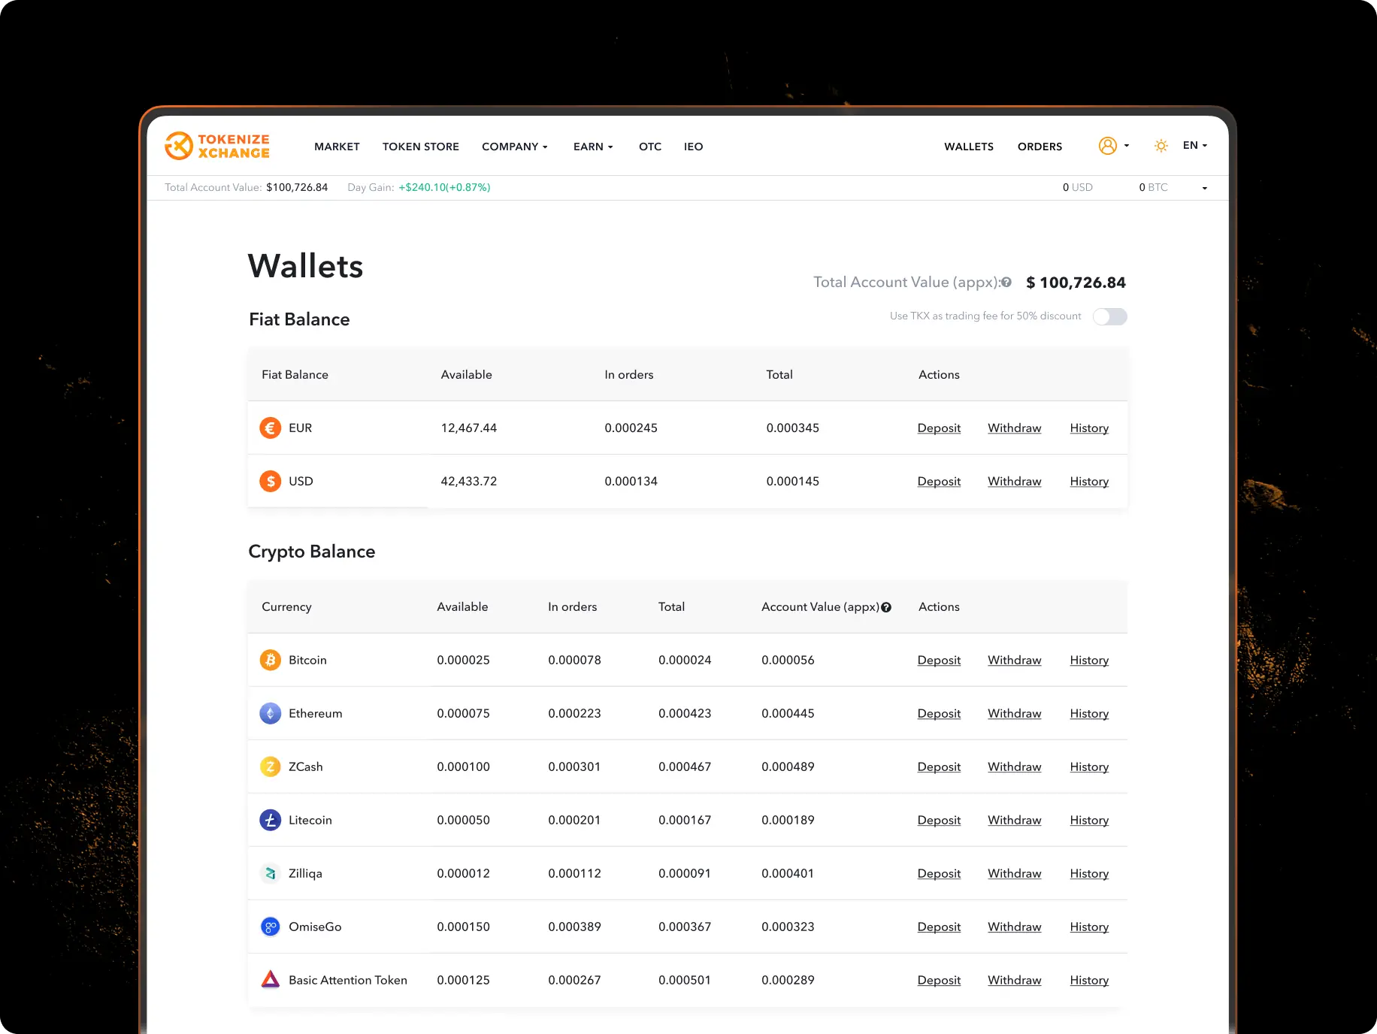The image size is (1377, 1034).
Task: View History for the Ethereum wallet
Action: (x=1088, y=713)
